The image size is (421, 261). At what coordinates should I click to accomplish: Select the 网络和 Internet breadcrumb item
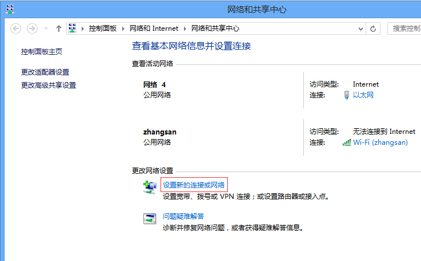(x=154, y=28)
